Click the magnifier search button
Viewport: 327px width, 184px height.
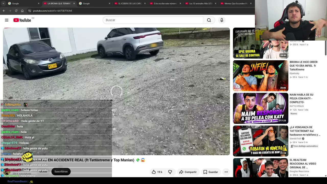(209, 20)
